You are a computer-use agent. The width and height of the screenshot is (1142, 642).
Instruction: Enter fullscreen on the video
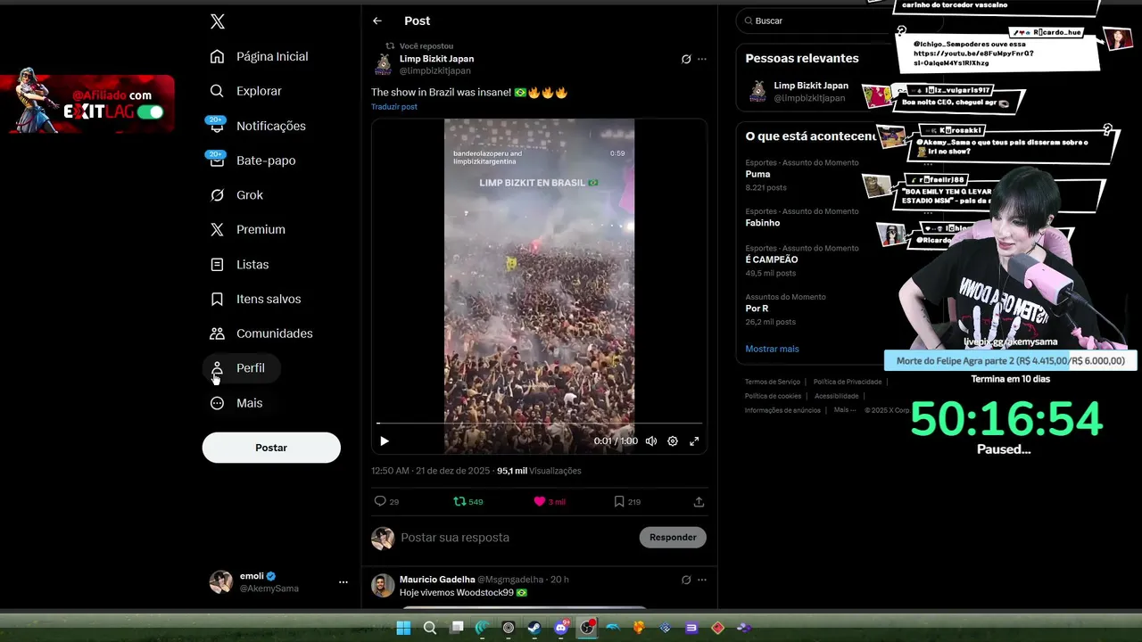pos(694,441)
